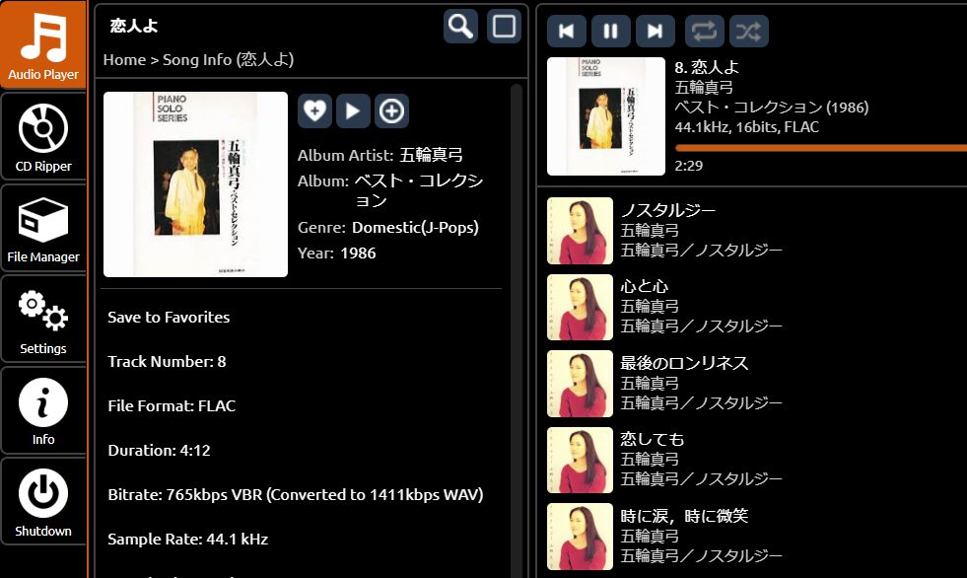The height and width of the screenshot is (578, 967).
Task: Click the Home breadcrumb link
Action: (124, 59)
